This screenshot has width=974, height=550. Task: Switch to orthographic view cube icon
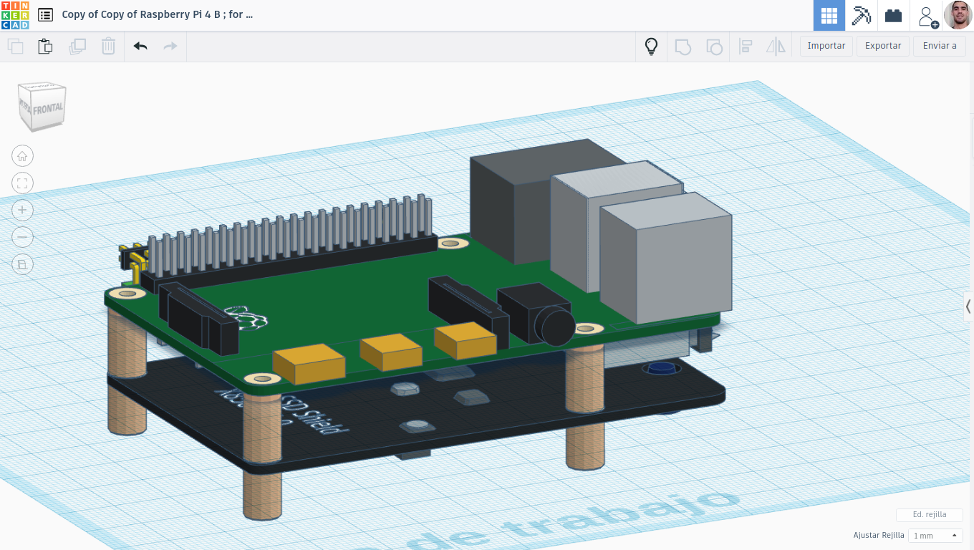[22, 264]
